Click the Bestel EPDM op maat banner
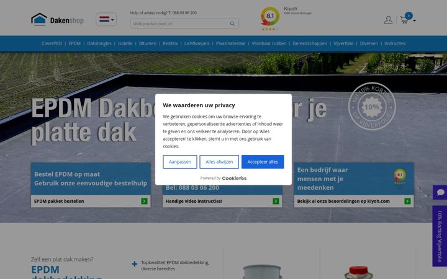447x279 pixels. 91,179
